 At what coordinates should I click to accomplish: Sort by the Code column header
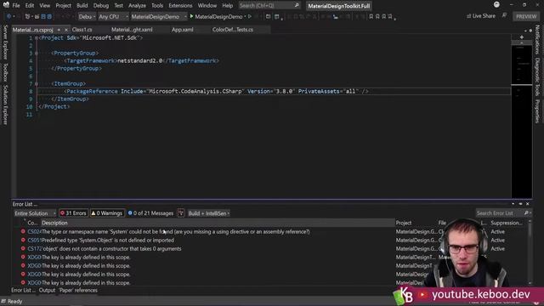32,223
